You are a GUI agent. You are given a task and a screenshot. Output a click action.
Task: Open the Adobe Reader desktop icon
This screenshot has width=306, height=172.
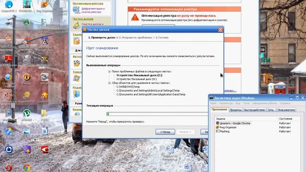pos(9,59)
